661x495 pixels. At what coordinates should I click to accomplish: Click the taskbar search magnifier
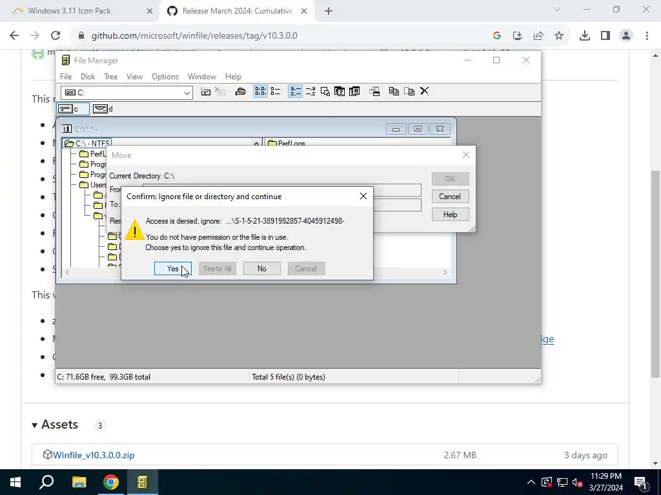coord(46,482)
